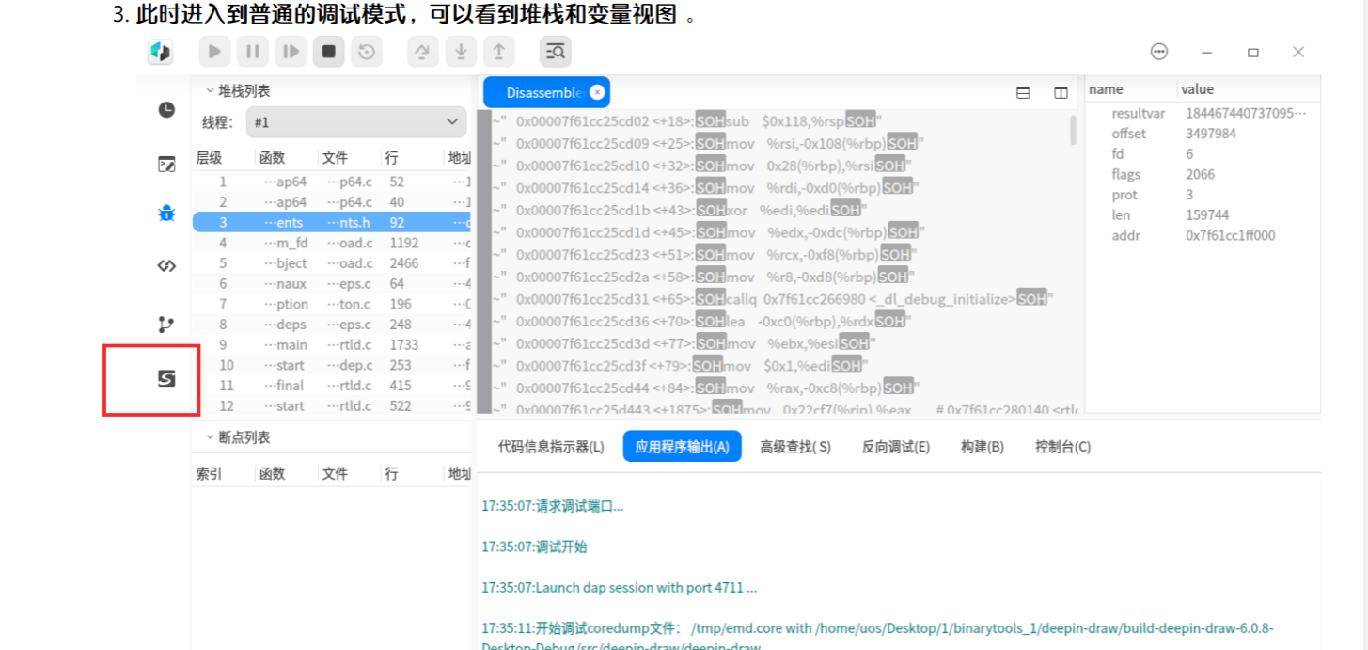
Task: Click the disassembly view vertical scrollbar
Action: (1073, 130)
